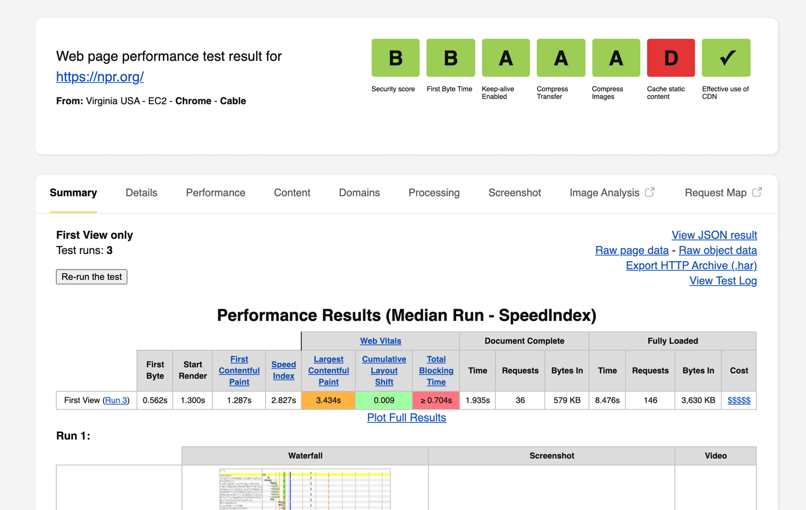The height and width of the screenshot is (510, 806).
Task: Open the Performance tab
Action: pos(216,193)
